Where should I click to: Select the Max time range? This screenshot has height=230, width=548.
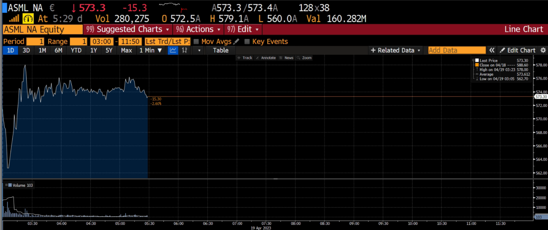tap(126, 50)
